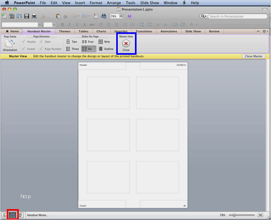Click the Print icon in toolbar
The width and height of the screenshot is (271, 220).
[x=34, y=16]
